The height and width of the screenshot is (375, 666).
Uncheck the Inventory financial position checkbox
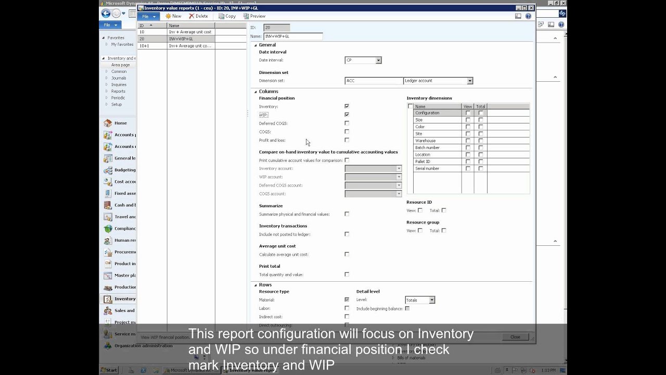347,106
